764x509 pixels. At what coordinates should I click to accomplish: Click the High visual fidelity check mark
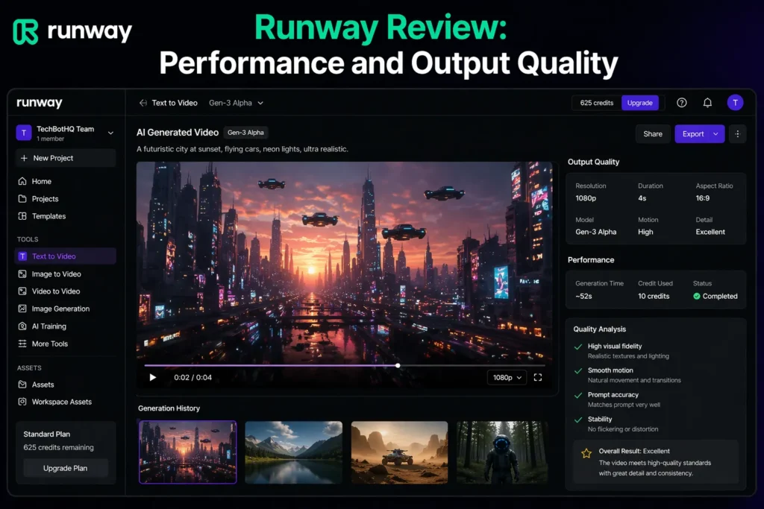tap(578, 347)
